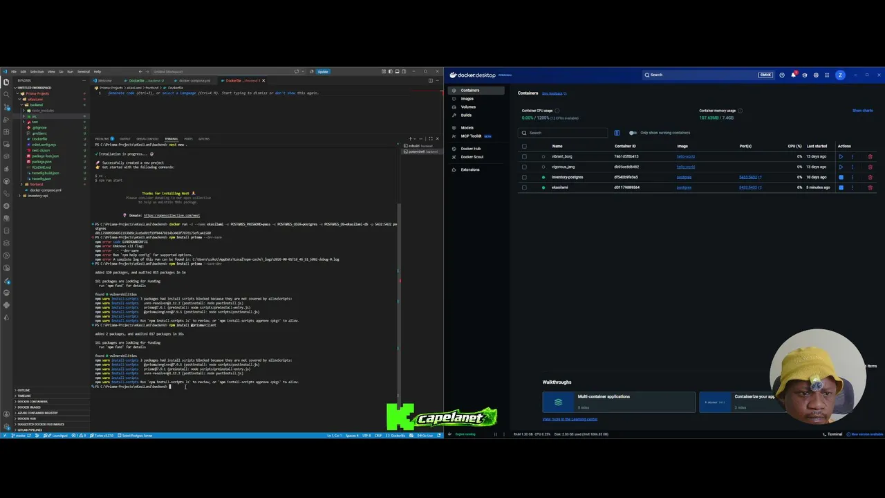Viewport: 885px width, 498px height.
Task: Toggle Only show running containers switch
Action: click(x=633, y=133)
